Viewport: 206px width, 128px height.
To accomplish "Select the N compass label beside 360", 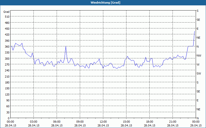I will pos(198,47).
